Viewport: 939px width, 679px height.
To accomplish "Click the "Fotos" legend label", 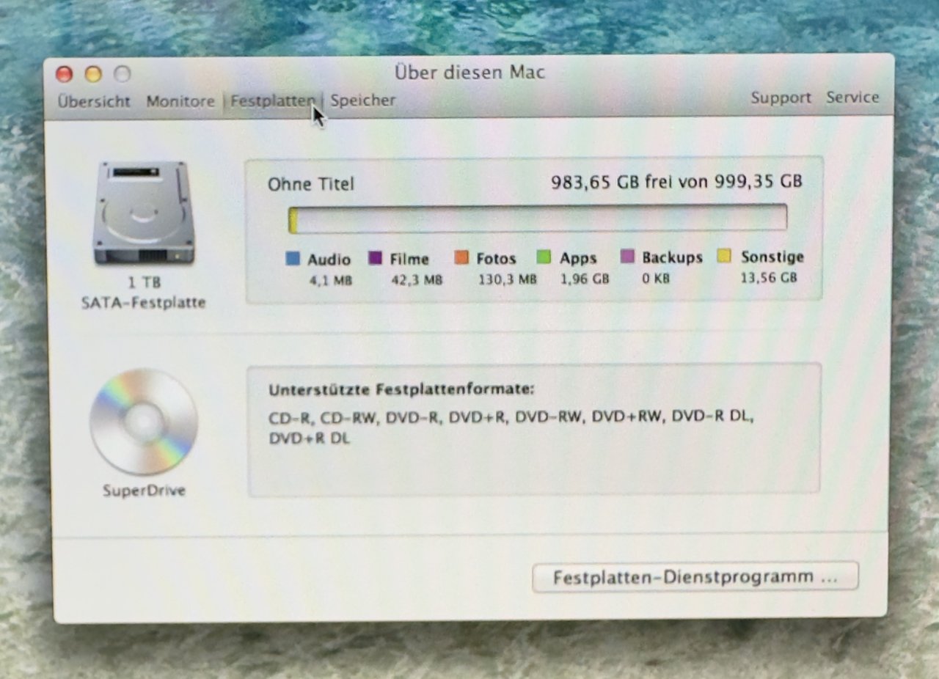I will point(496,258).
